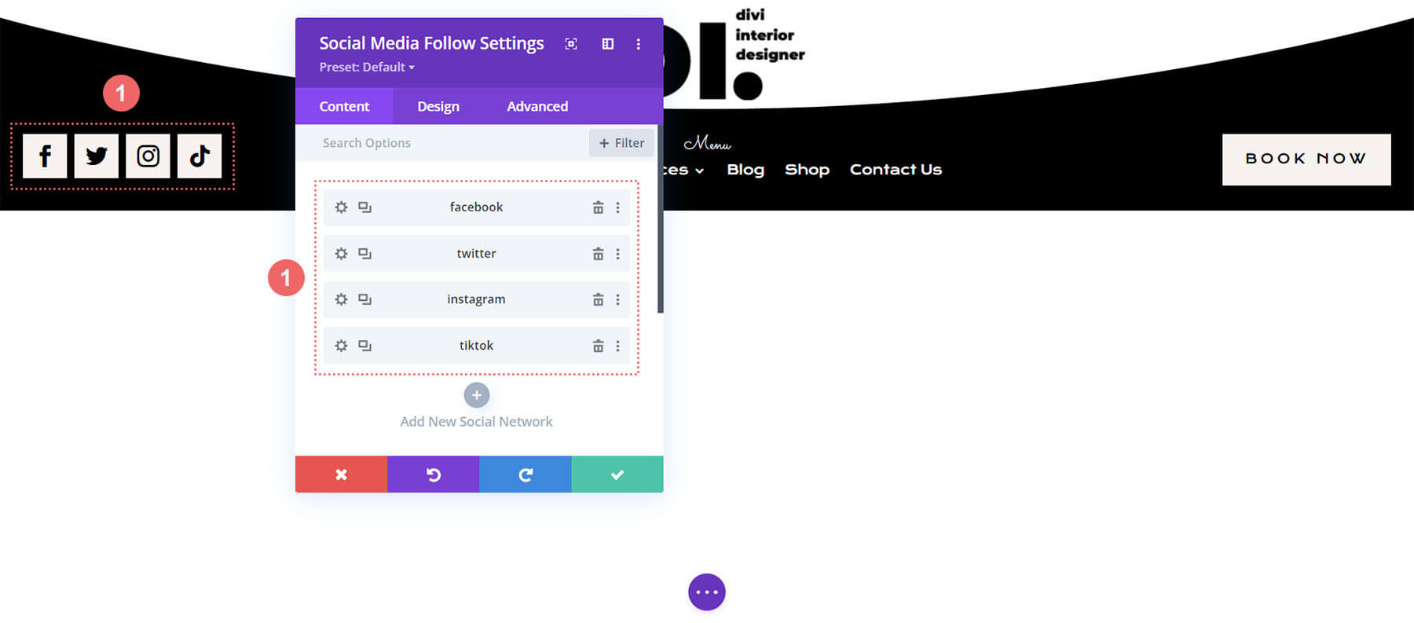Viewport: 1414px width, 623px height.
Task: Open settings gear for facebook network
Action: 341,207
